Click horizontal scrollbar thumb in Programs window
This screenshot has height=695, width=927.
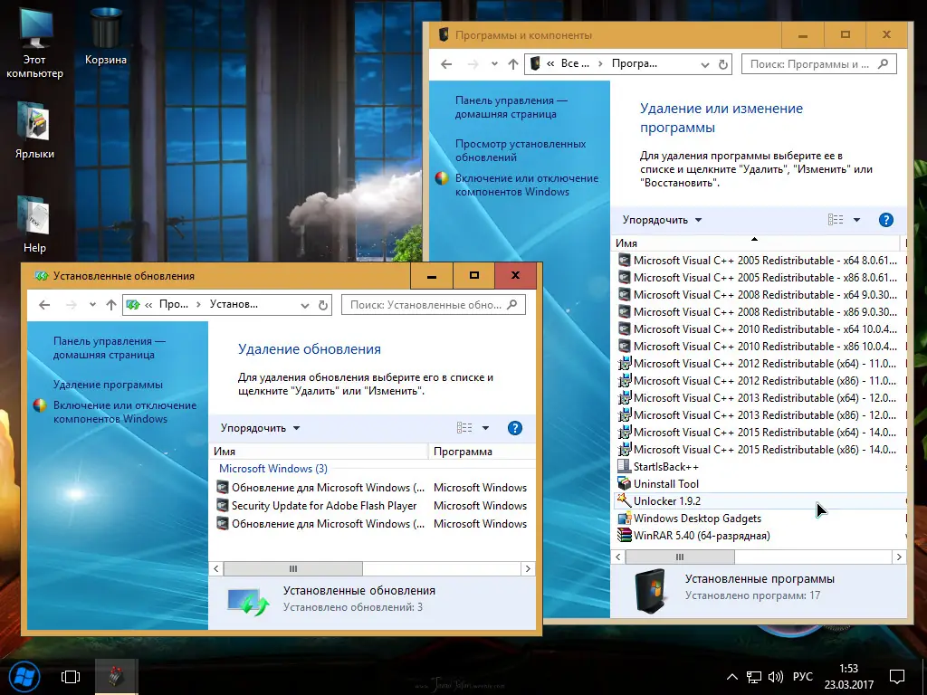pos(680,557)
